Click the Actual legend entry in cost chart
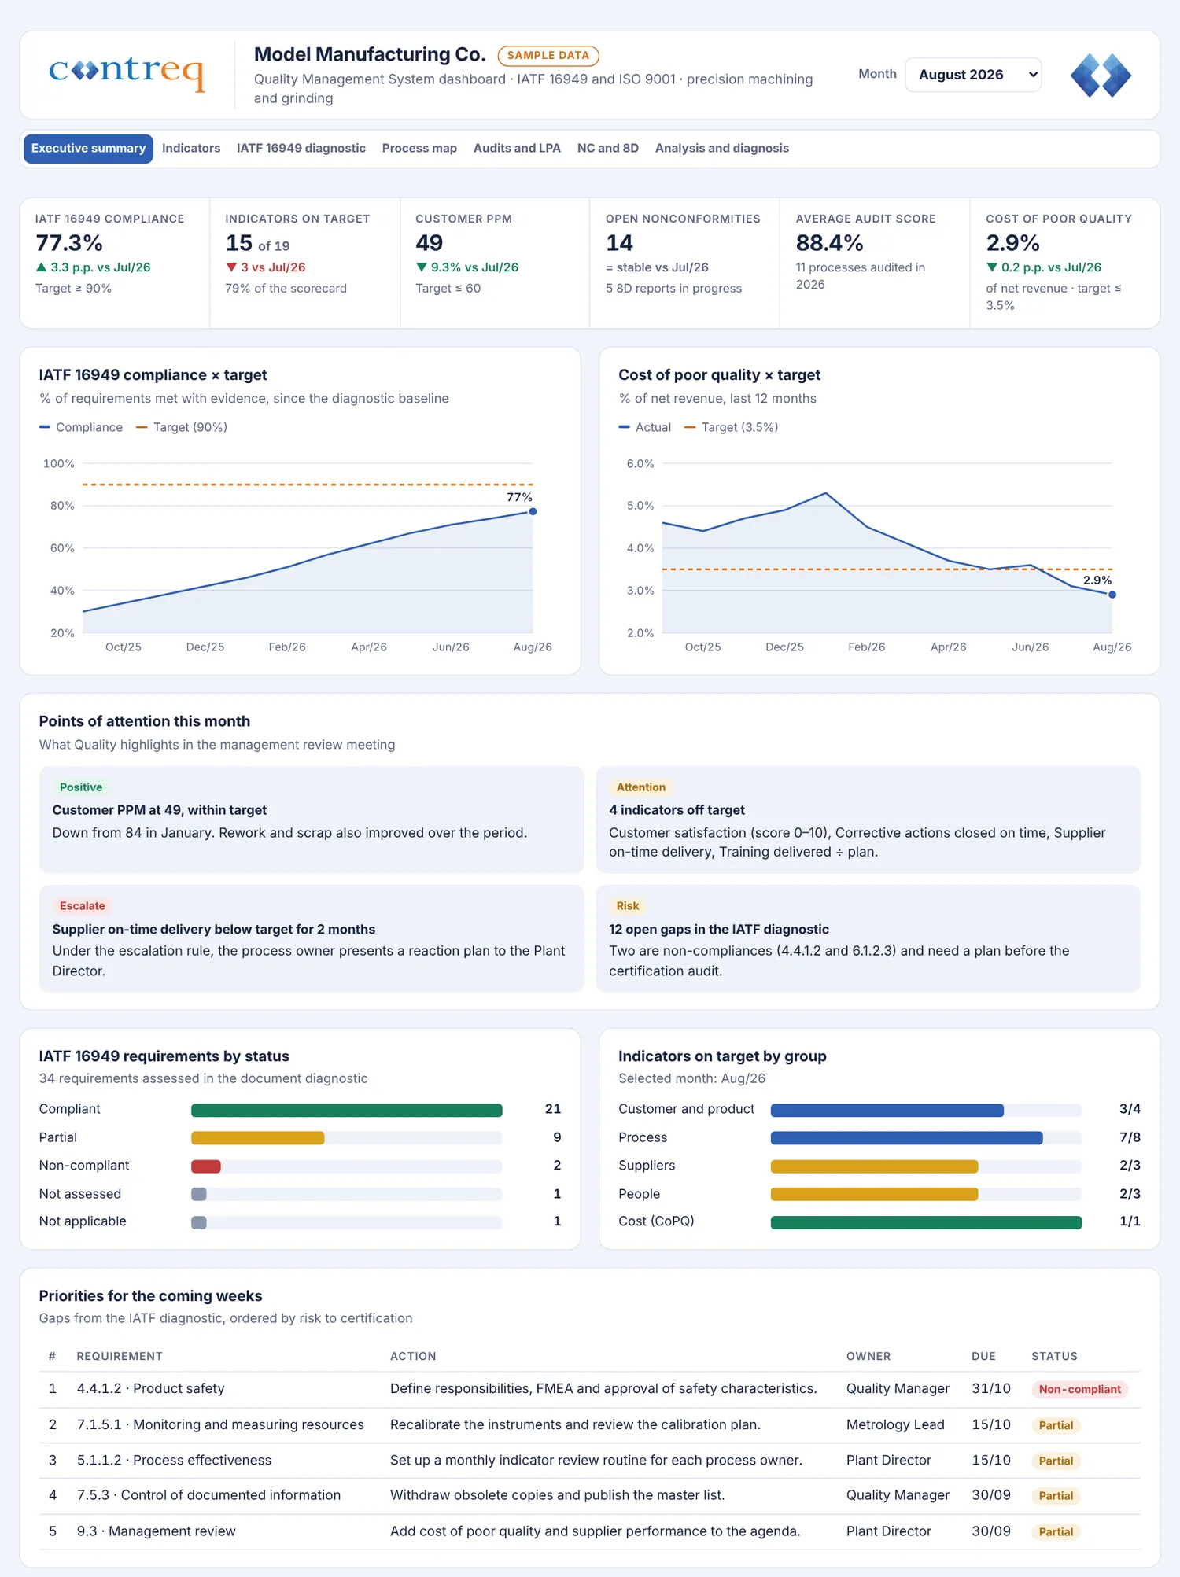Screen dimensions: 1180x1577 coord(645,427)
